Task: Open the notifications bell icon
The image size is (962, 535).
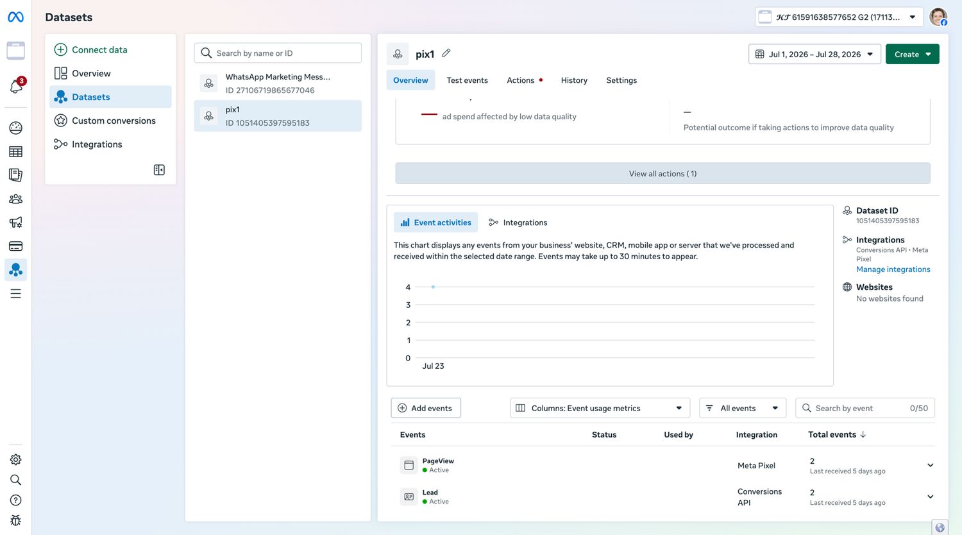Action: [16, 87]
